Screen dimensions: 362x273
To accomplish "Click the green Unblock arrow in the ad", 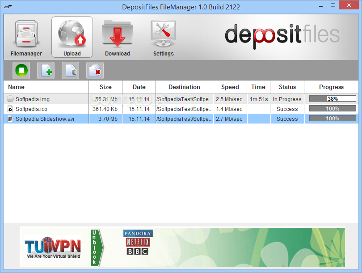I will tap(97, 247).
